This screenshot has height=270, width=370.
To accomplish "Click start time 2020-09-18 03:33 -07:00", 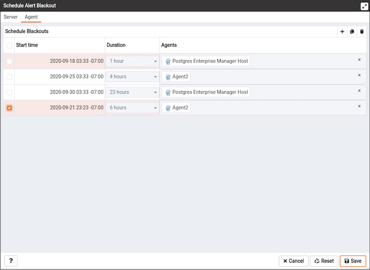I will [x=76, y=61].
